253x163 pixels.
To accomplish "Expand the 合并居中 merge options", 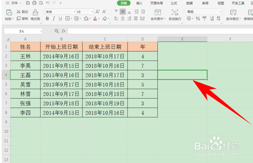I will pos(165,19).
